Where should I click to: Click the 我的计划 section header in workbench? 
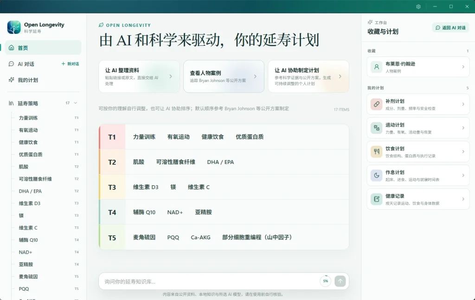click(x=375, y=87)
